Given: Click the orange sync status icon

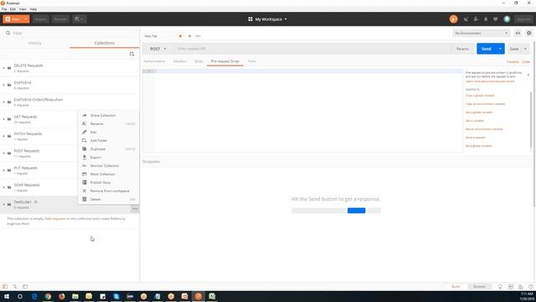Looking at the screenshot, I should [x=453, y=19].
